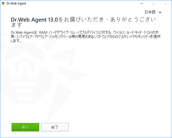Click the description line beginning 馬・スパイウェア

[85, 37]
